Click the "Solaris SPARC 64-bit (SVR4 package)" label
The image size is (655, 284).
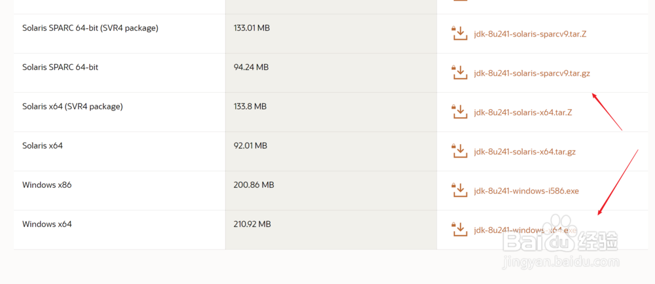pyautogui.click(x=90, y=28)
